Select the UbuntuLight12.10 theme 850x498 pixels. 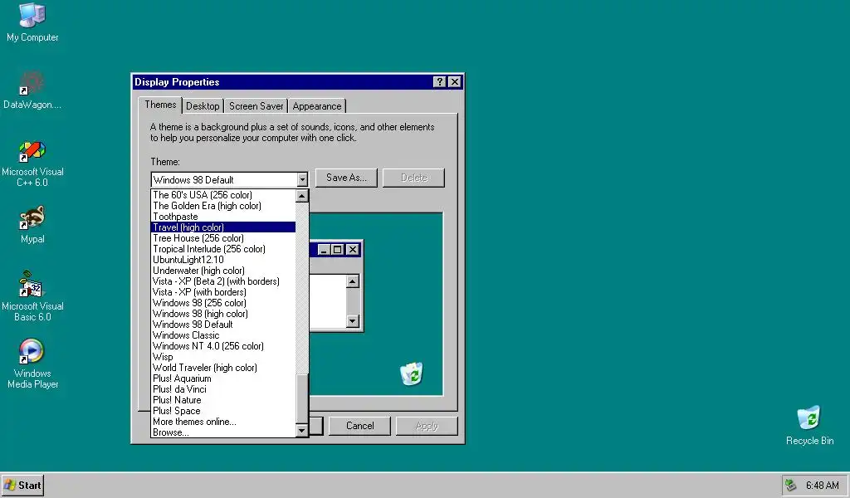click(223, 260)
